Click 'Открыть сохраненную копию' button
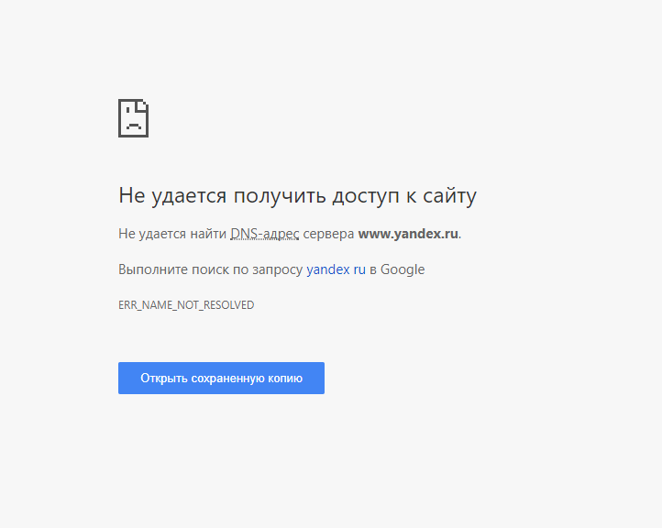The height and width of the screenshot is (528, 662). click(221, 379)
